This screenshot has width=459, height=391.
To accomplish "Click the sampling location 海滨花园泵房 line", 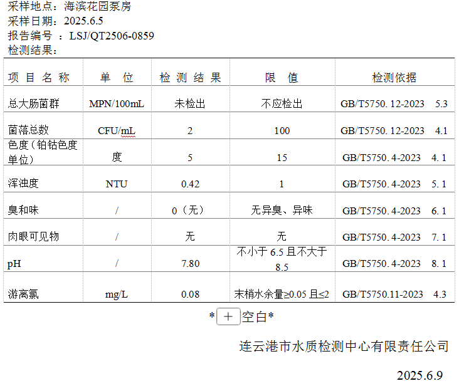I will (69, 7).
